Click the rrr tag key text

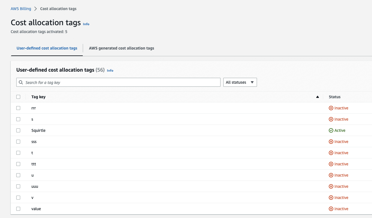tap(34, 108)
